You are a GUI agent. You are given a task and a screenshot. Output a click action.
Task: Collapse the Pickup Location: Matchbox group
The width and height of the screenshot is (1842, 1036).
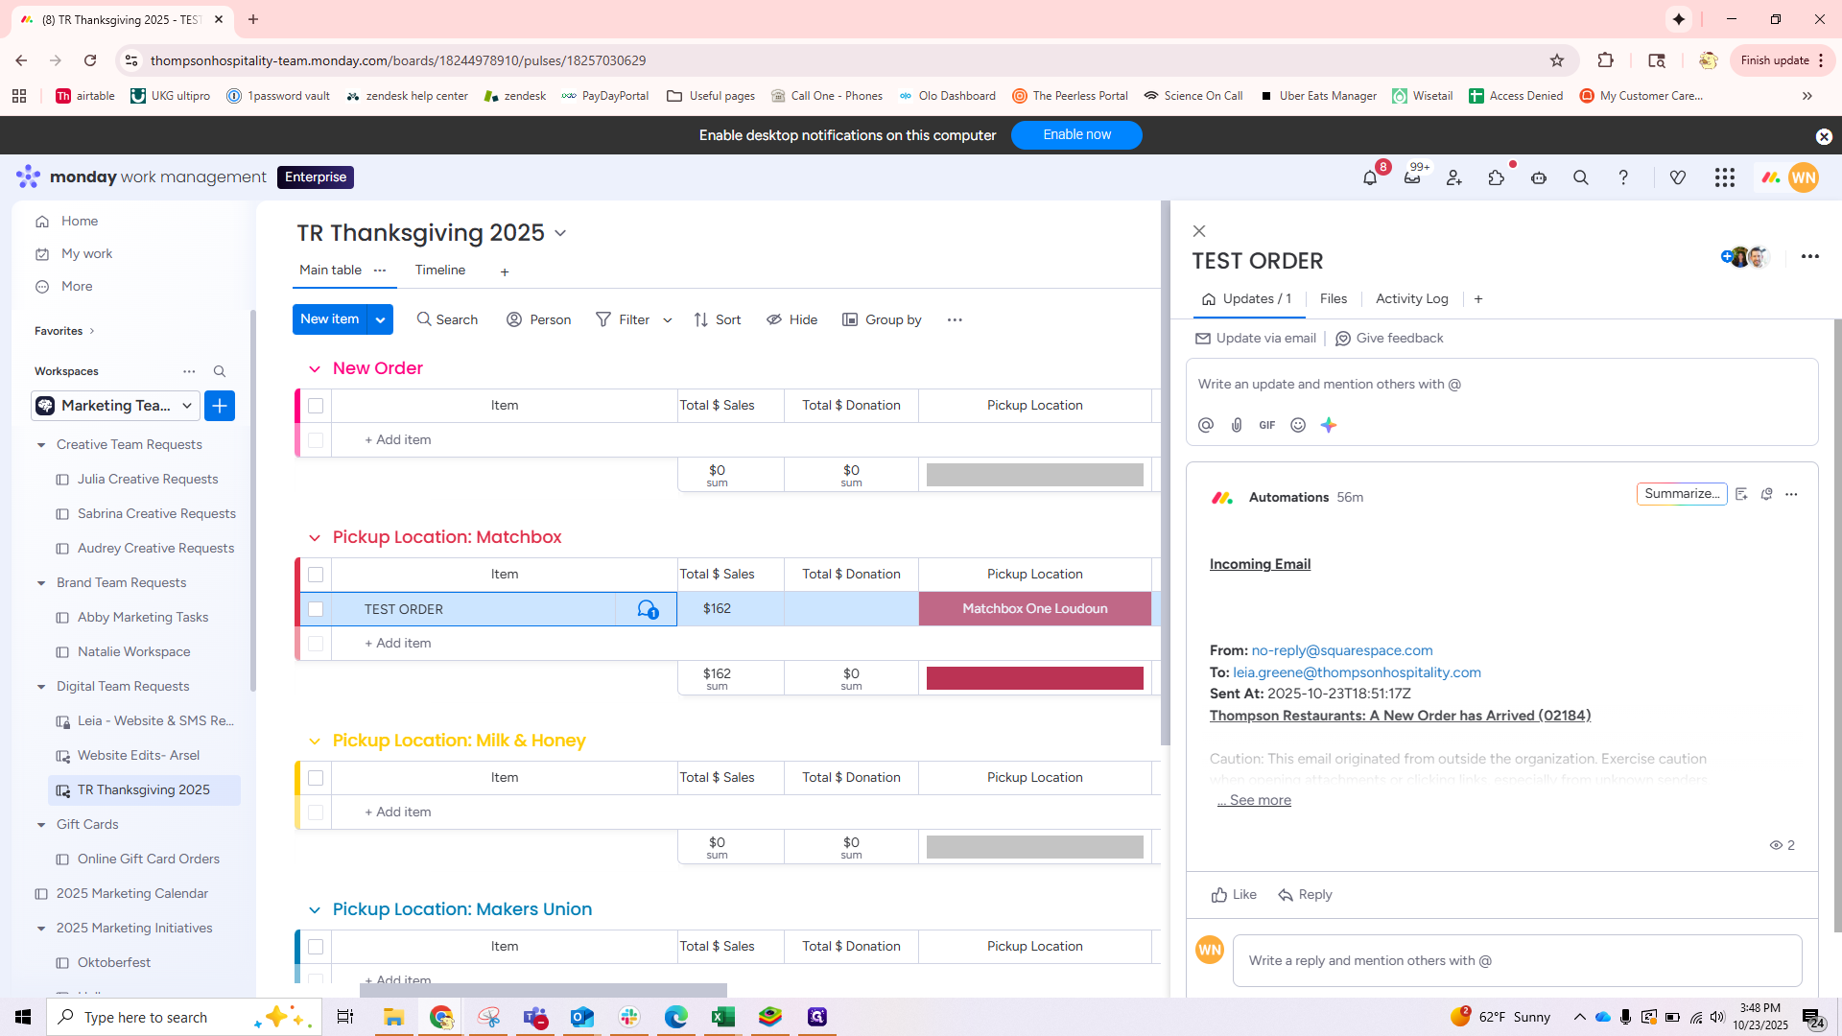pyautogui.click(x=315, y=538)
